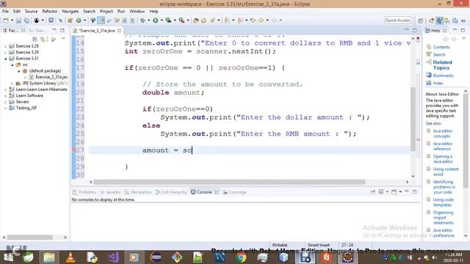The height and width of the screenshot is (264, 470).
Task: Collapse the Exercise 3.31 project
Action: (x=5, y=59)
